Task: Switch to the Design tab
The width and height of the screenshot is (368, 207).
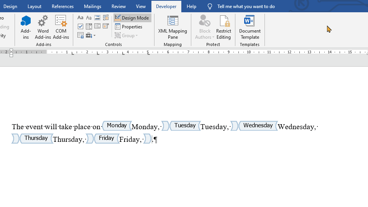Action: click(x=10, y=7)
